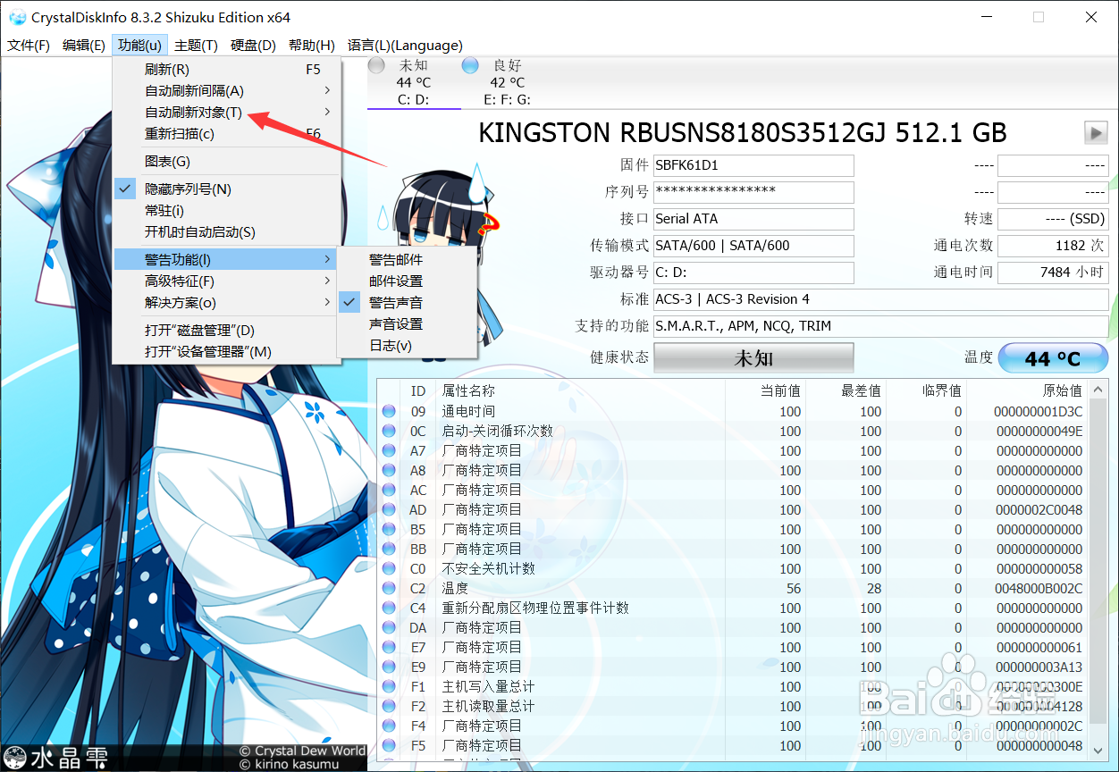Screen dimensions: 1119x772
Task: Click the status orb of row 0C
Action: (x=389, y=432)
